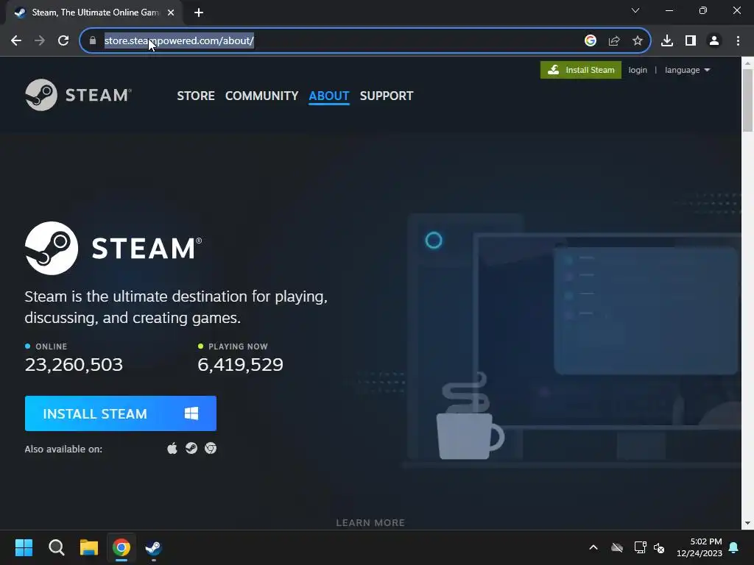This screenshot has height=565, width=754.
Task: Click the online count 23,260,503
Action: 74,365
